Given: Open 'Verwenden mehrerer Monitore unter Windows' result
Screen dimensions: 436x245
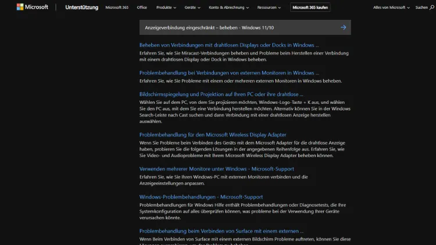Looking at the screenshot, I should pyautogui.click(x=217, y=169).
